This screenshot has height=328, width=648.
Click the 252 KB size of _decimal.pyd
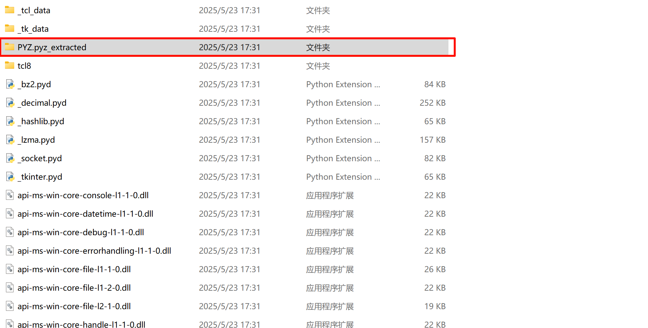click(432, 103)
